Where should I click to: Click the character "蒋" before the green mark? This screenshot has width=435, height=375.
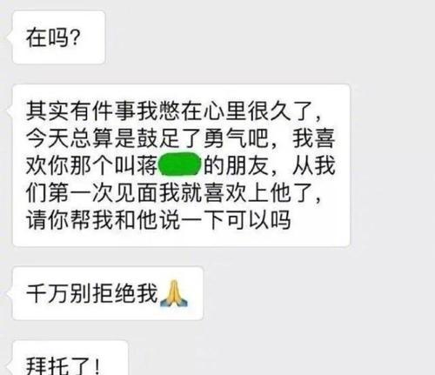click(147, 165)
